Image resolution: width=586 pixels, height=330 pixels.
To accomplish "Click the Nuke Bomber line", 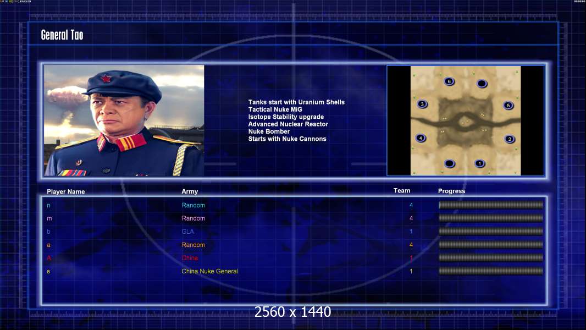I will pyautogui.click(x=269, y=131).
